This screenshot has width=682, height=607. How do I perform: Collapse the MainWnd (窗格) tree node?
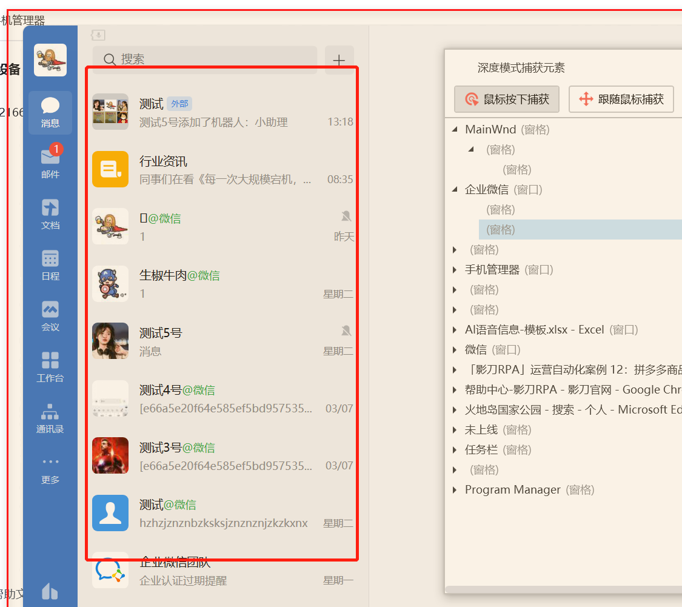coord(455,129)
